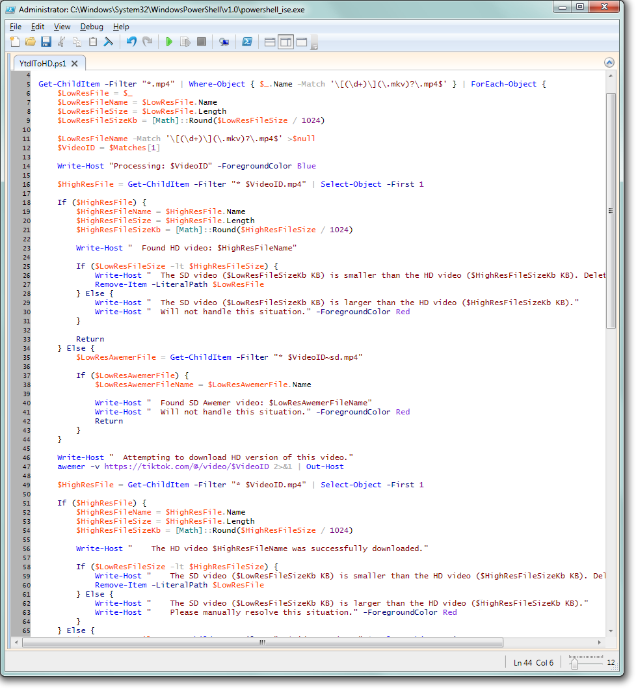Clear the console pane with the Clear icon

(109, 42)
